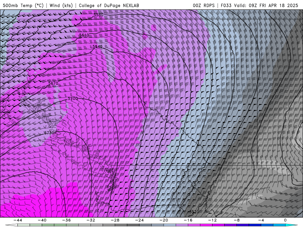The image size is (303, 227).
Task: Click the 5610 height contour label
Action: tap(84, 35)
